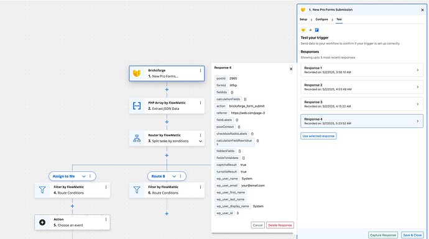The height and width of the screenshot is (239, 429).
Task: Click the wp_user_id field tag
Action: click(224, 213)
